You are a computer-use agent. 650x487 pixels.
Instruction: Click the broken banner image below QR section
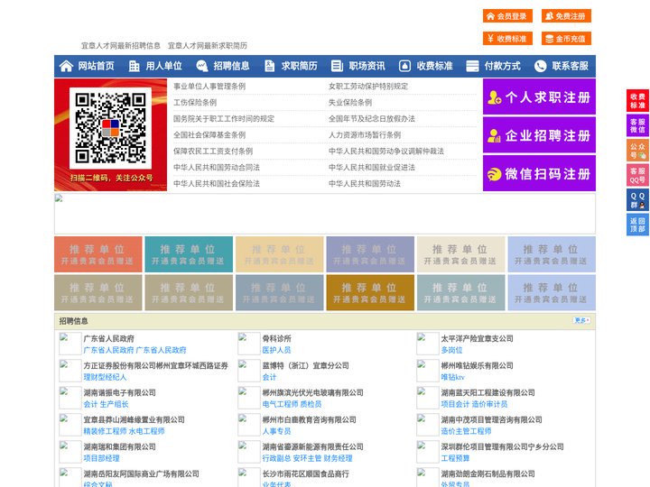click(325, 214)
